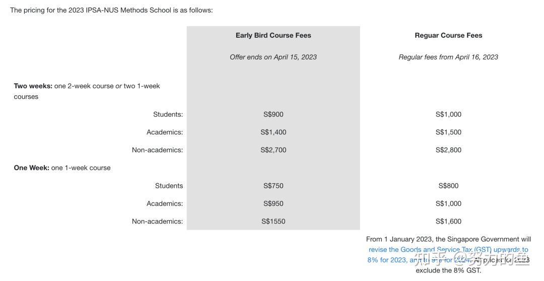The image size is (544, 281).
Task: Click the pricing intro sentence at top
Action: click(111, 11)
